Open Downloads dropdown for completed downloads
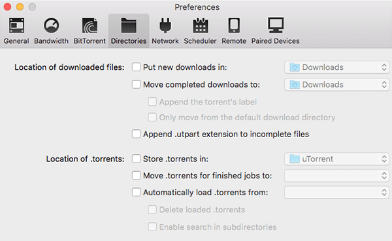Image resolution: width=392 pixels, height=241 pixels. tap(336, 84)
